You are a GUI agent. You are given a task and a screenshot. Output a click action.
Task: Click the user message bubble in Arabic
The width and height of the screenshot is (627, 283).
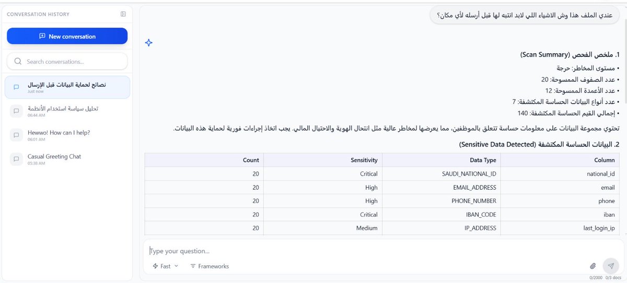coord(525,15)
